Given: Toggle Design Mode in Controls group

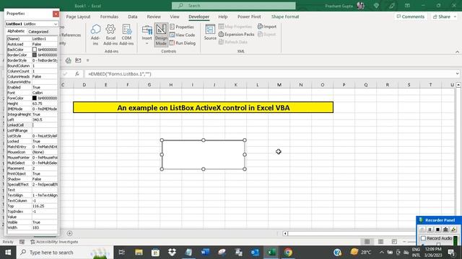Looking at the screenshot, I should tap(161, 35).
